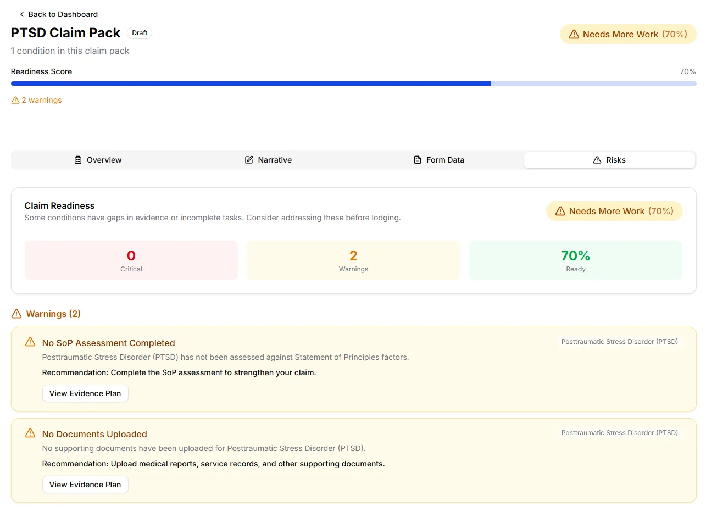The height and width of the screenshot is (512, 706).
Task: Click the document icon on Form Data tab
Action: point(418,160)
